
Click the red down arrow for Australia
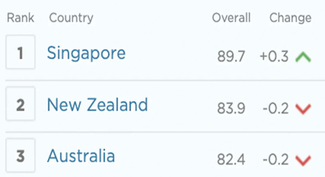(303, 161)
